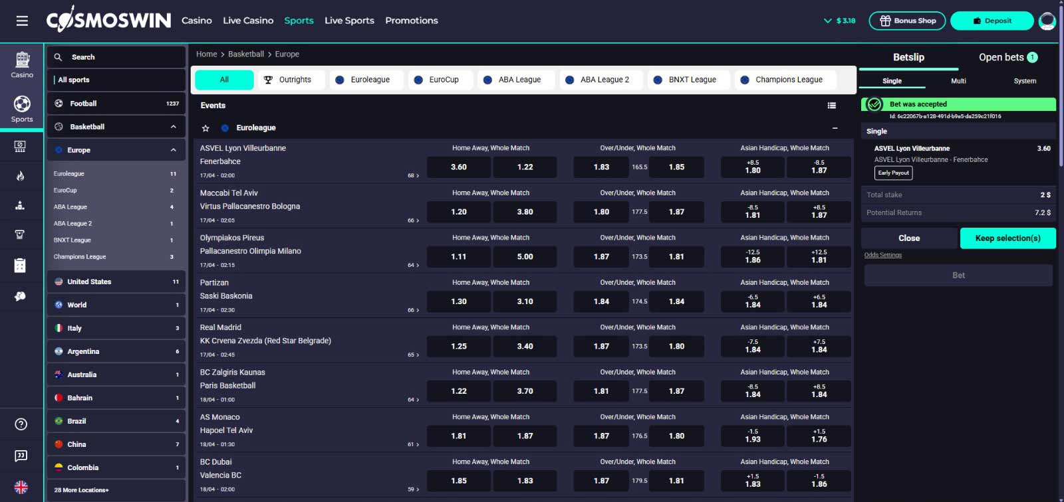Collapse the Euroleague events group
This screenshot has width=1064, height=502.
coord(835,128)
